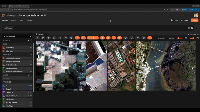Click the Voxel51 logo
The height and width of the screenshot is (112, 200).
click(3, 15)
